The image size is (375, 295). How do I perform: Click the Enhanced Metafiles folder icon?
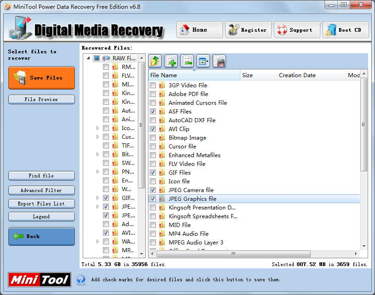pyautogui.click(x=162, y=155)
